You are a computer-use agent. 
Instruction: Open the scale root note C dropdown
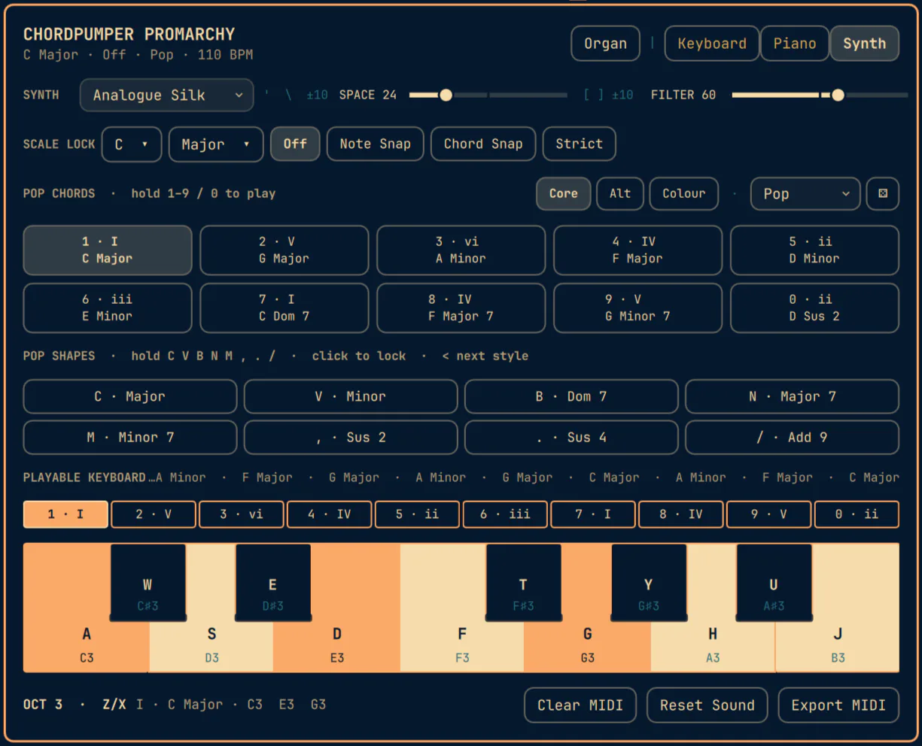[132, 144]
